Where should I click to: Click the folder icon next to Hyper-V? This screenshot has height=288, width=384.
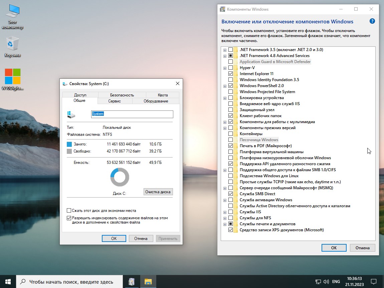tap(236, 68)
